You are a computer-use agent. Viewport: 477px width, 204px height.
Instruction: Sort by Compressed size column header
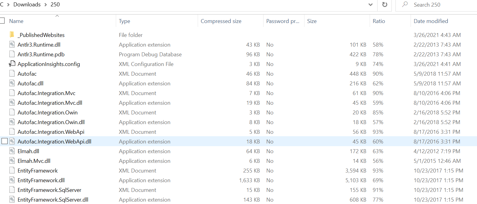tap(221, 21)
